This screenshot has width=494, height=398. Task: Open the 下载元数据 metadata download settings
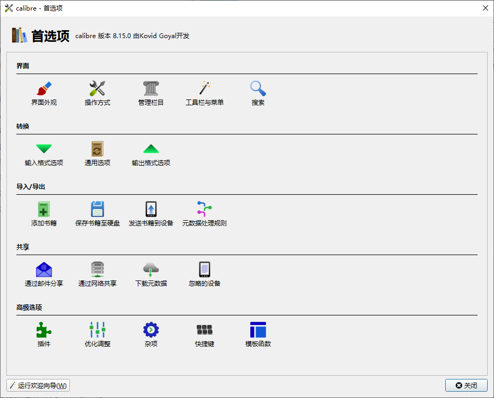click(x=151, y=273)
